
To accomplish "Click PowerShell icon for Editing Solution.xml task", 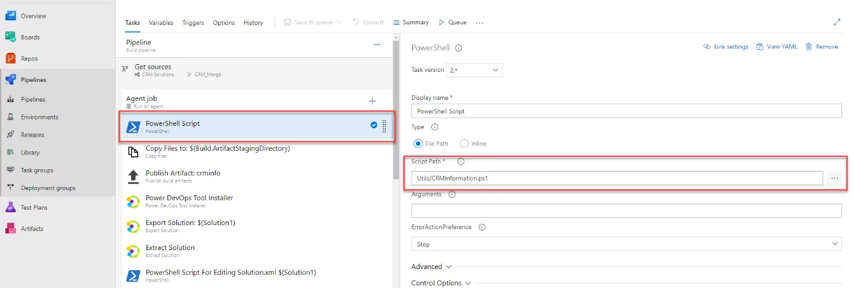I will (x=133, y=276).
